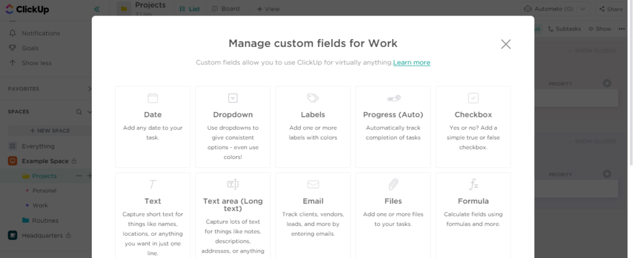This screenshot has width=635, height=258.
Task: Open the Show options
Action: pyautogui.click(x=600, y=28)
